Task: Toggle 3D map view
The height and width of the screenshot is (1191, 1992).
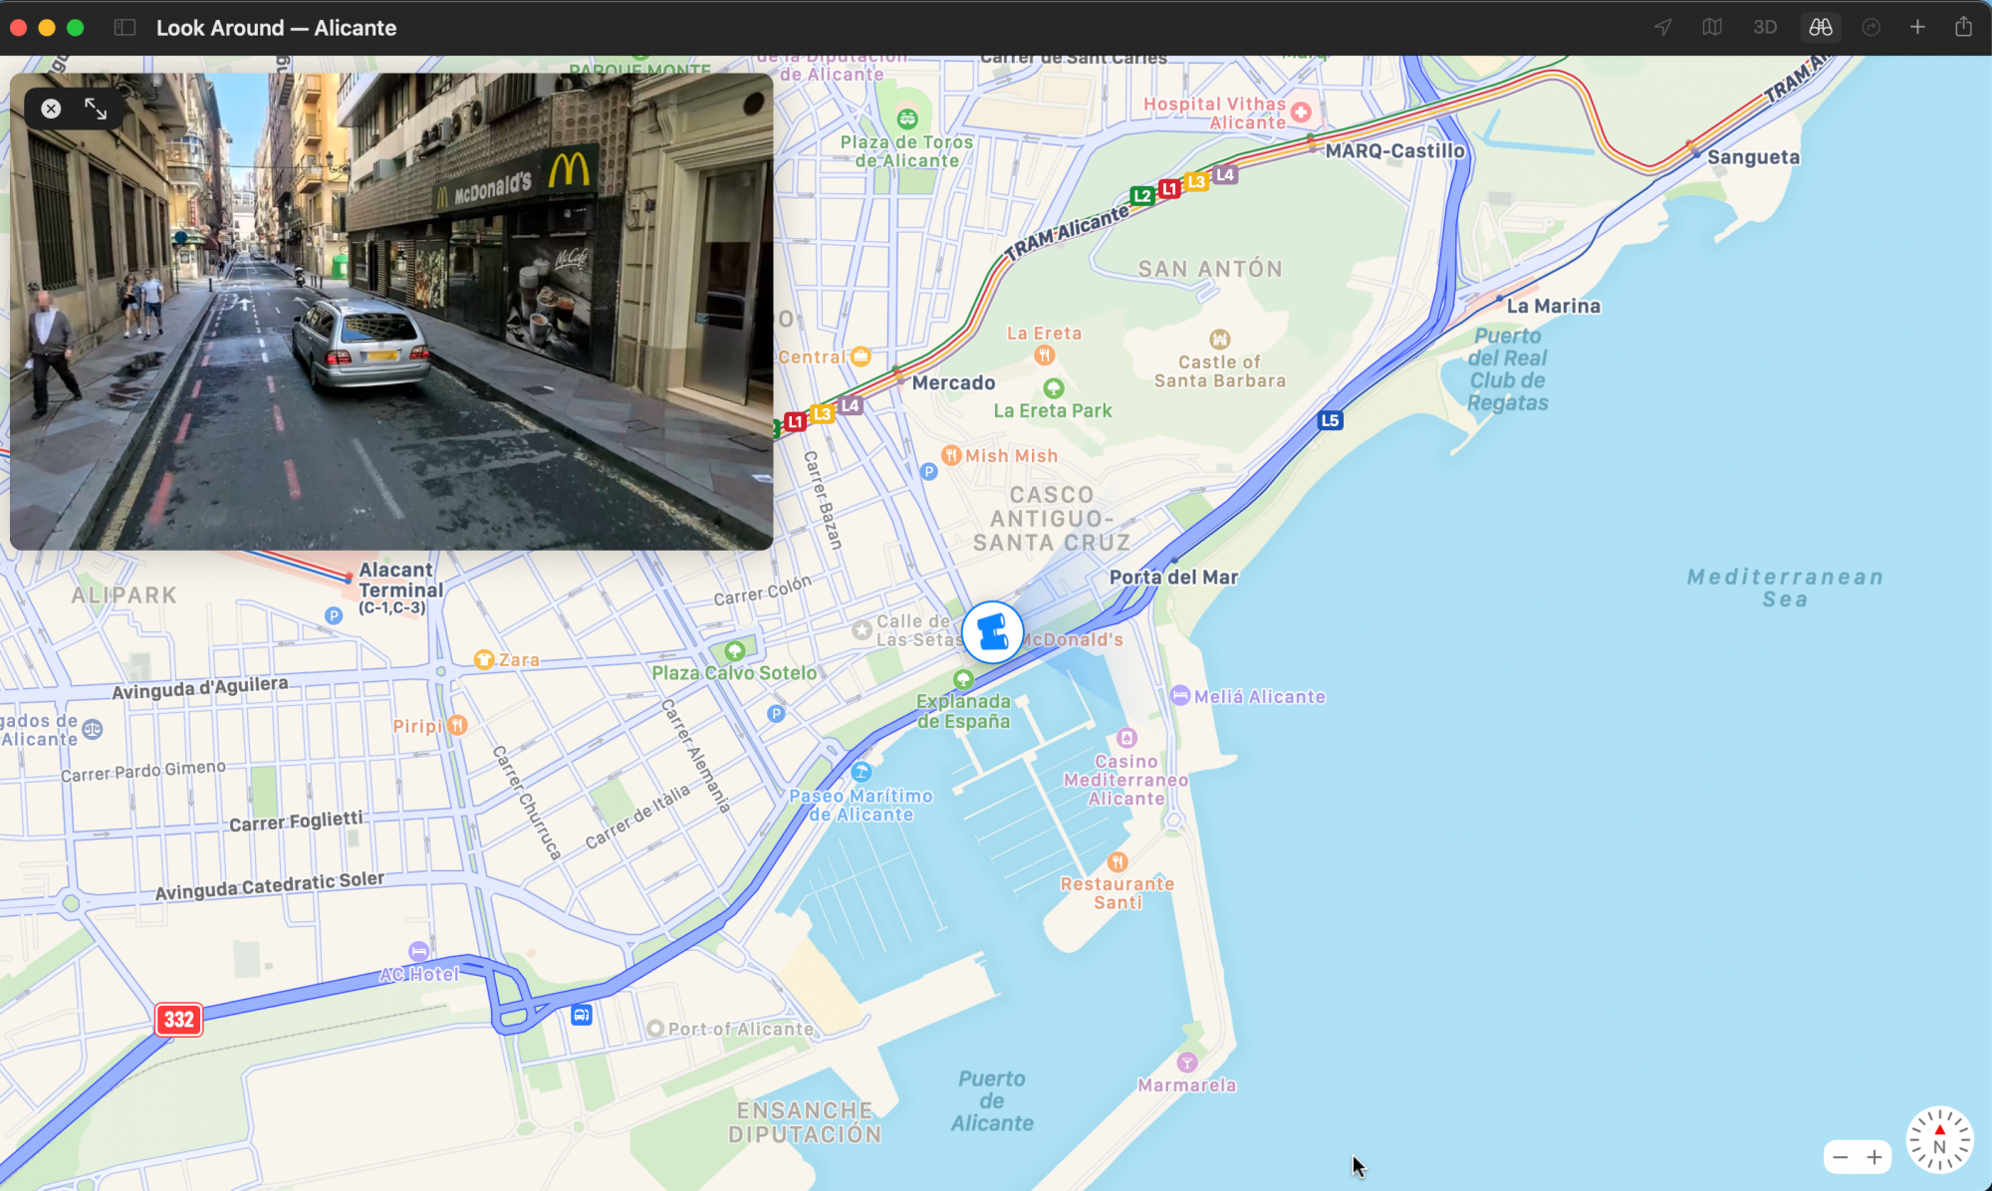Action: pos(1765,28)
